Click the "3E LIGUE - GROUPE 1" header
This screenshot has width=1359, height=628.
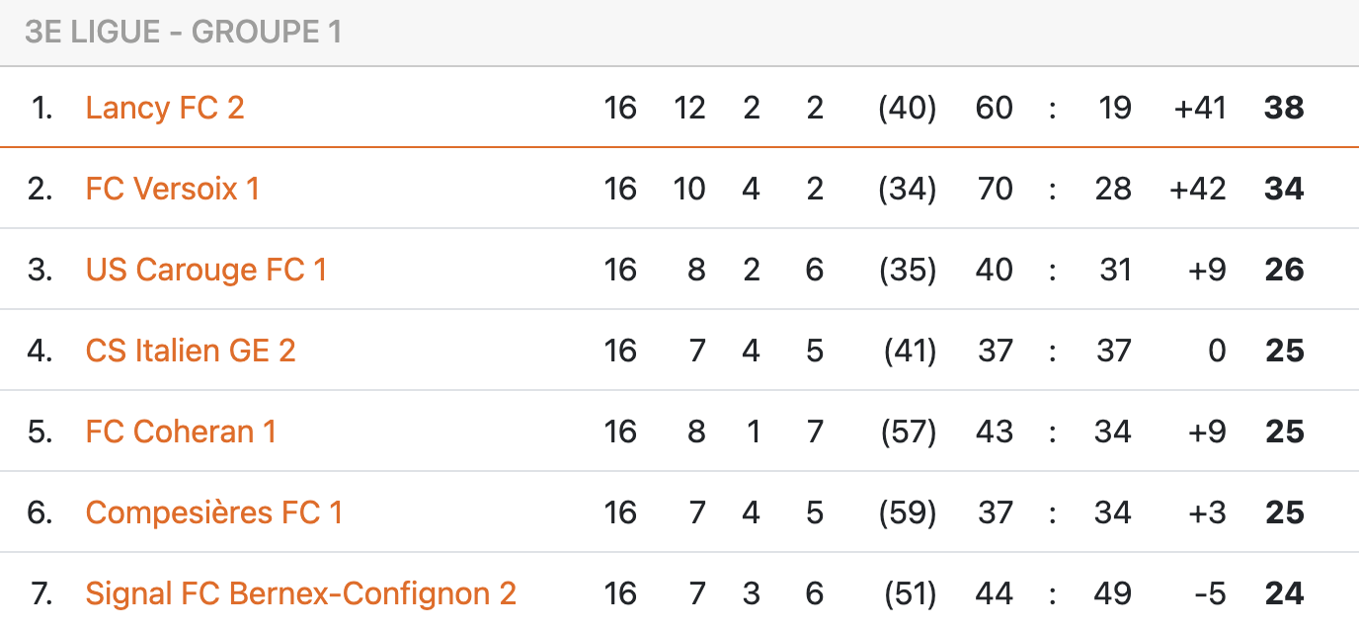184,32
